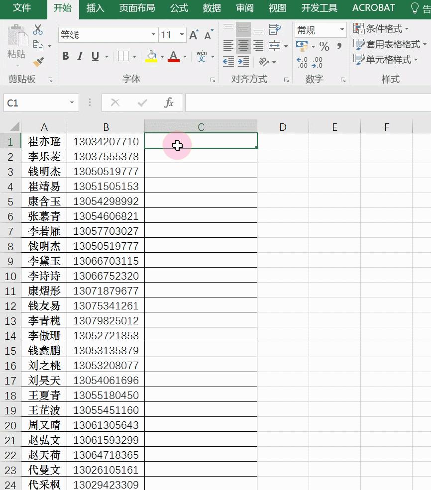Apply percent style format
The width and height of the screenshot is (431, 490).
point(324,46)
